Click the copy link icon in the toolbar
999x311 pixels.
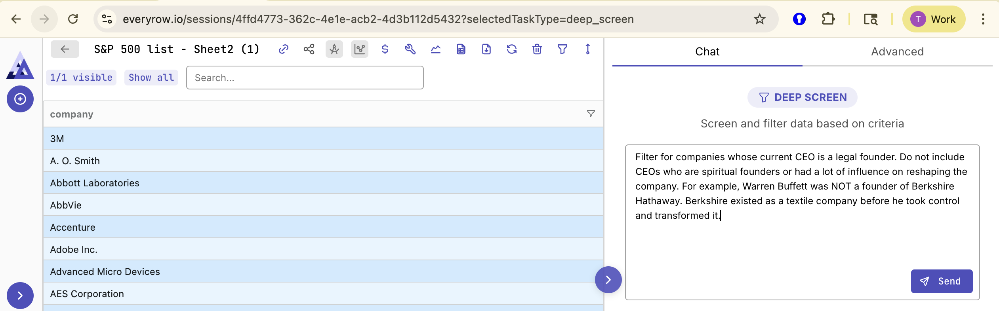point(283,49)
